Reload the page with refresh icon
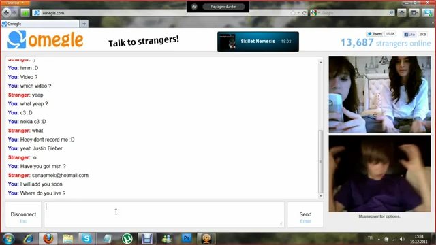Image resolution: width=436 pixels, height=245 pixels. click(305, 13)
